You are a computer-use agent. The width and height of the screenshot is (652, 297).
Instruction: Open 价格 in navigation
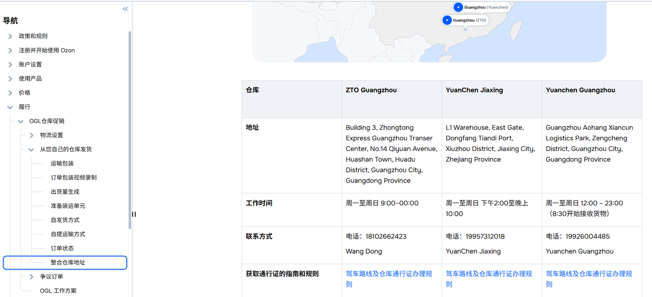click(x=25, y=93)
